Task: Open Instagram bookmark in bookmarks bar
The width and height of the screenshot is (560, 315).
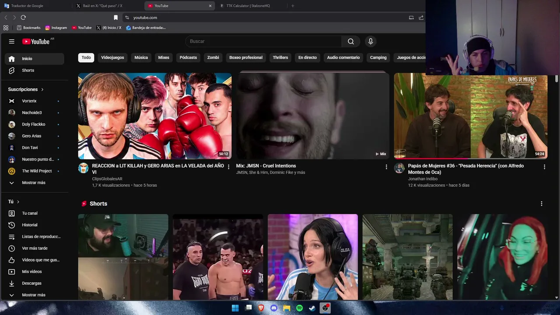Action: [x=56, y=28]
